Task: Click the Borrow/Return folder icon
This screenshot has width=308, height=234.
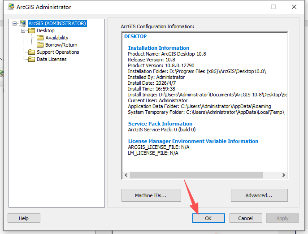Action: coord(40,45)
